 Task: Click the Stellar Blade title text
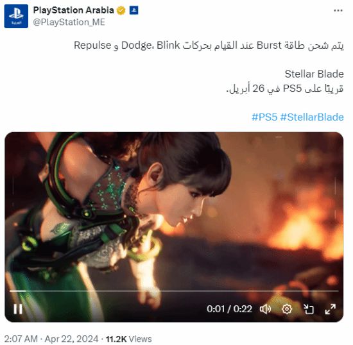tap(314, 74)
